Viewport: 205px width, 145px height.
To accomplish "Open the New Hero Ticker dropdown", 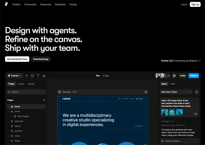I will [176, 92].
